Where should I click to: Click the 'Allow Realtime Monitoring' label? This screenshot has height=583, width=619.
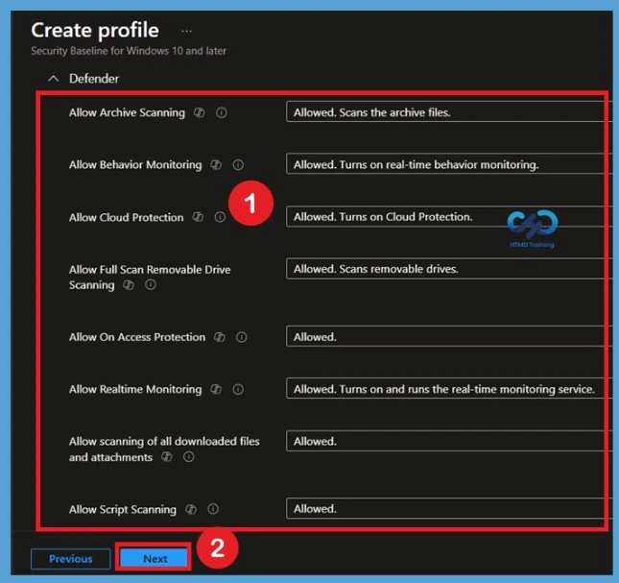pyautogui.click(x=135, y=389)
